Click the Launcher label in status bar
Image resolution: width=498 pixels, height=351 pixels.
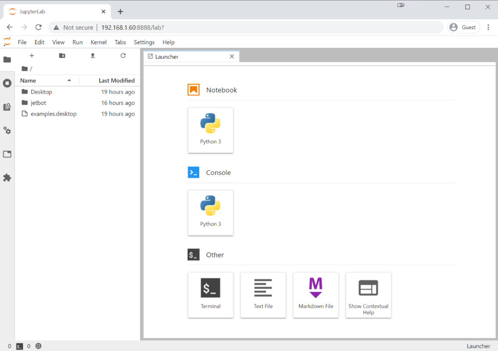478,346
